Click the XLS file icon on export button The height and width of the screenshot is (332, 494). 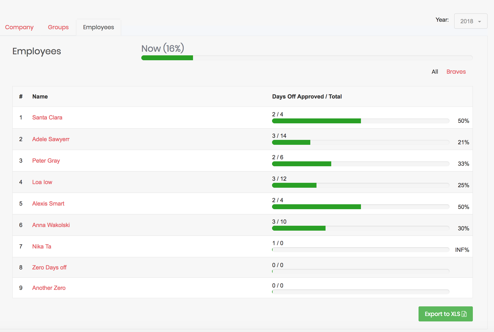[465, 314]
